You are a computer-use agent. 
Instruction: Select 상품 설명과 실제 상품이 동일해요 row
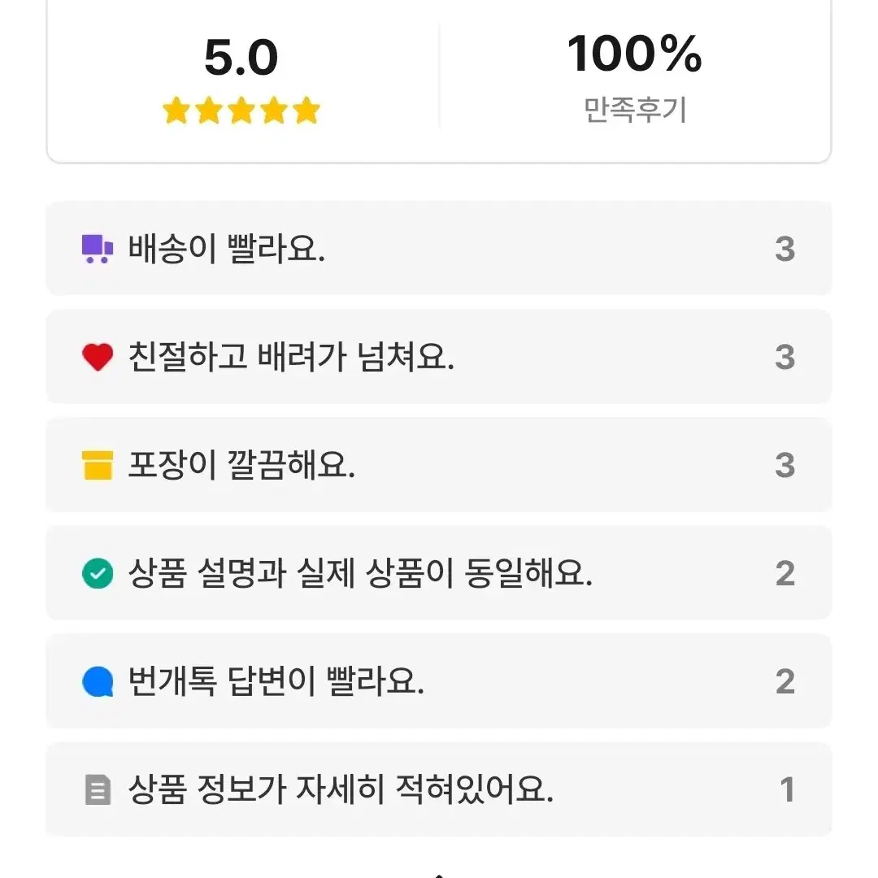439,572
